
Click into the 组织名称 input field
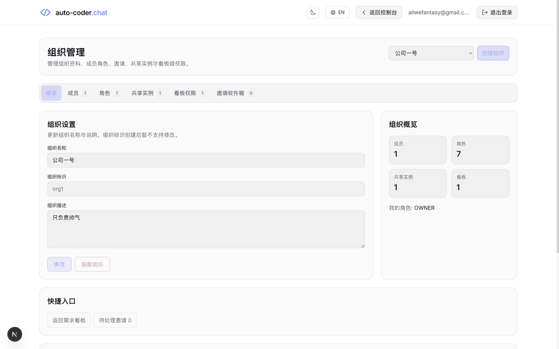click(206, 160)
